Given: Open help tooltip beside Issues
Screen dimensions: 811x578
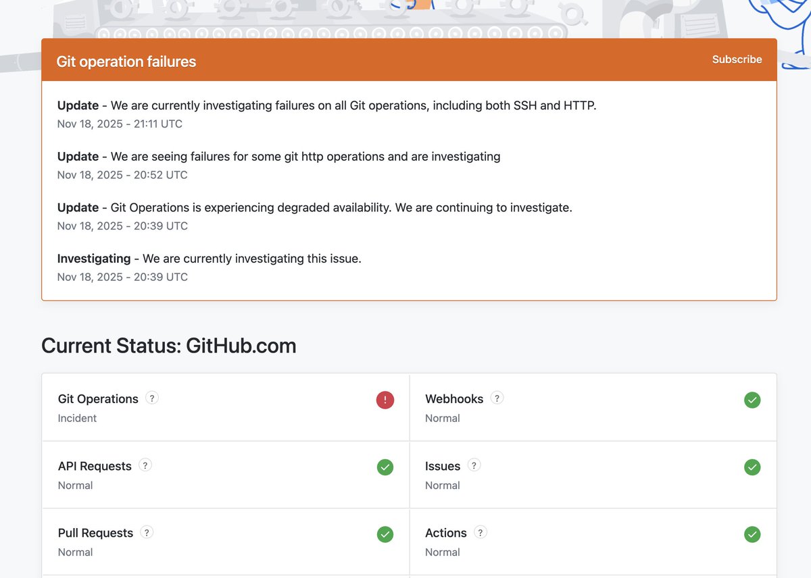Looking at the screenshot, I should point(474,465).
